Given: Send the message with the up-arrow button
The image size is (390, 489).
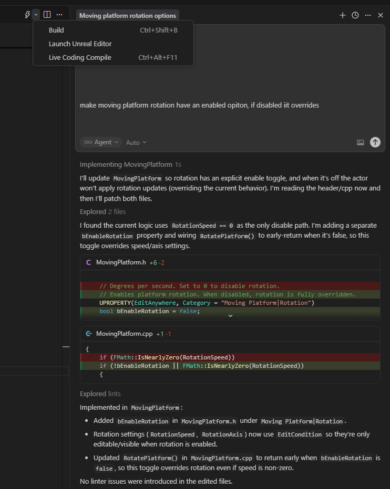Looking at the screenshot, I should (x=375, y=142).
